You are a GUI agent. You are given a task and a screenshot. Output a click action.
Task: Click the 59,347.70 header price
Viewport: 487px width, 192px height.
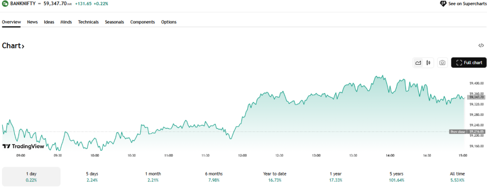[54, 4]
